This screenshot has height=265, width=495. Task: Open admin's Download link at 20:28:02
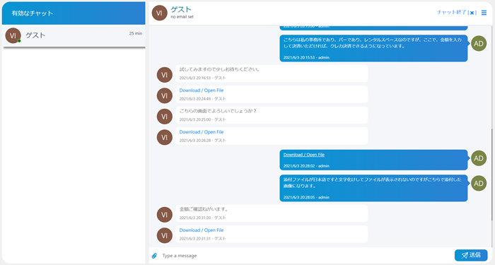(303, 155)
